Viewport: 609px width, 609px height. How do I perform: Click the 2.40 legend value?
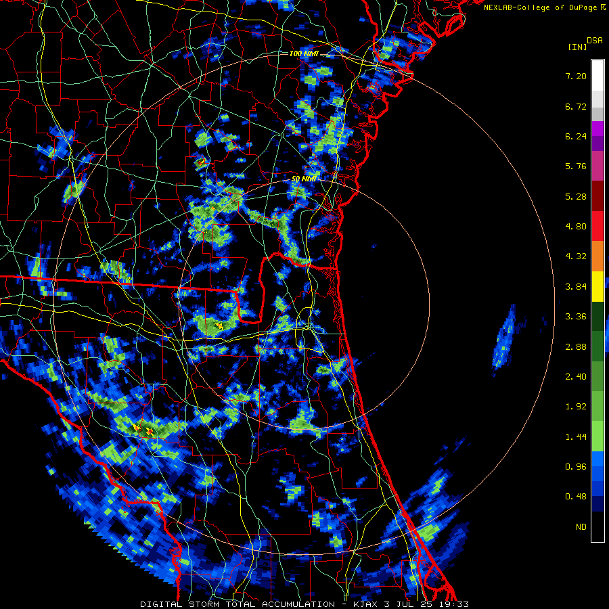[576, 377]
